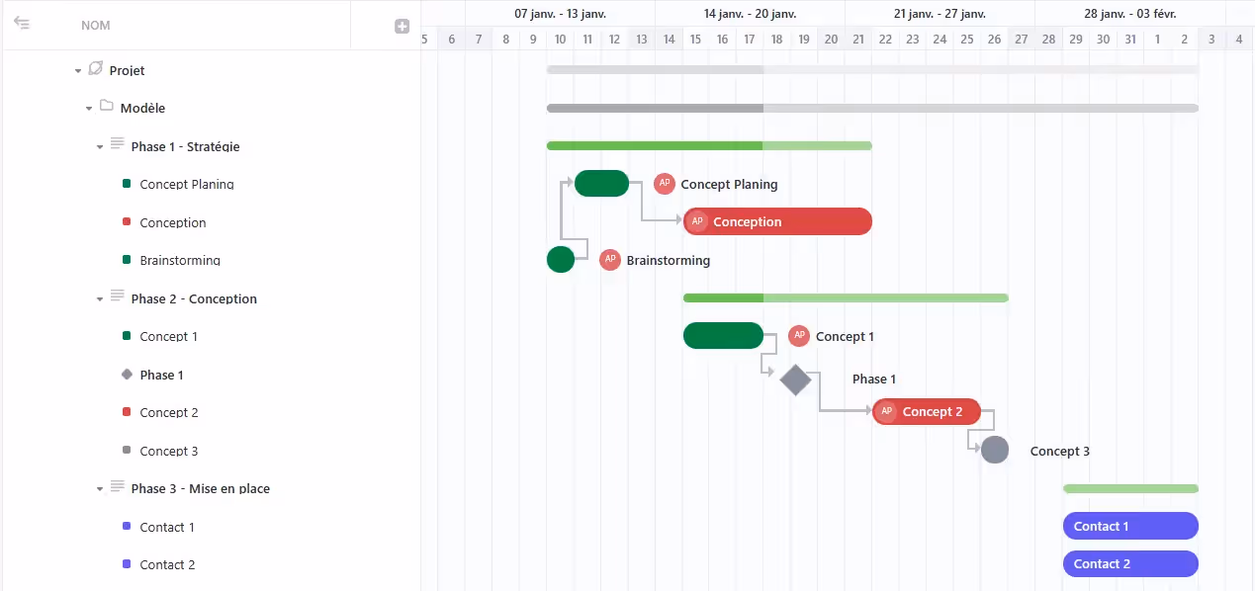Click the grey Concept 3 circle on timeline
The width and height of the screenshot is (1255, 591).
point(995,451)
